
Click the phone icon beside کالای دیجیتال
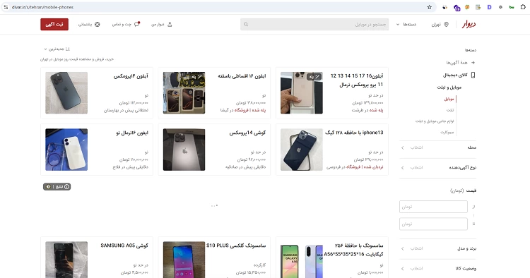[473, 75]
